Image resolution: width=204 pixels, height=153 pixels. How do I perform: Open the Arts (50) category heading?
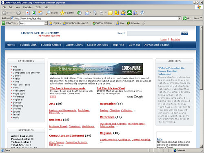point(52,104)
